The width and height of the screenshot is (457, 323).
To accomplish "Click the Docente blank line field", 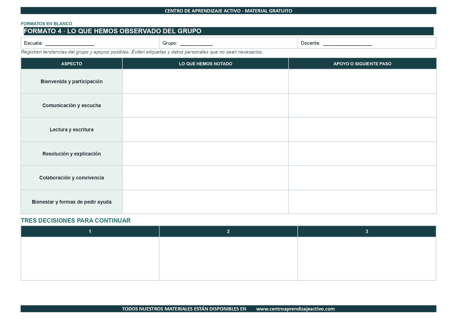I will (347, 43).
